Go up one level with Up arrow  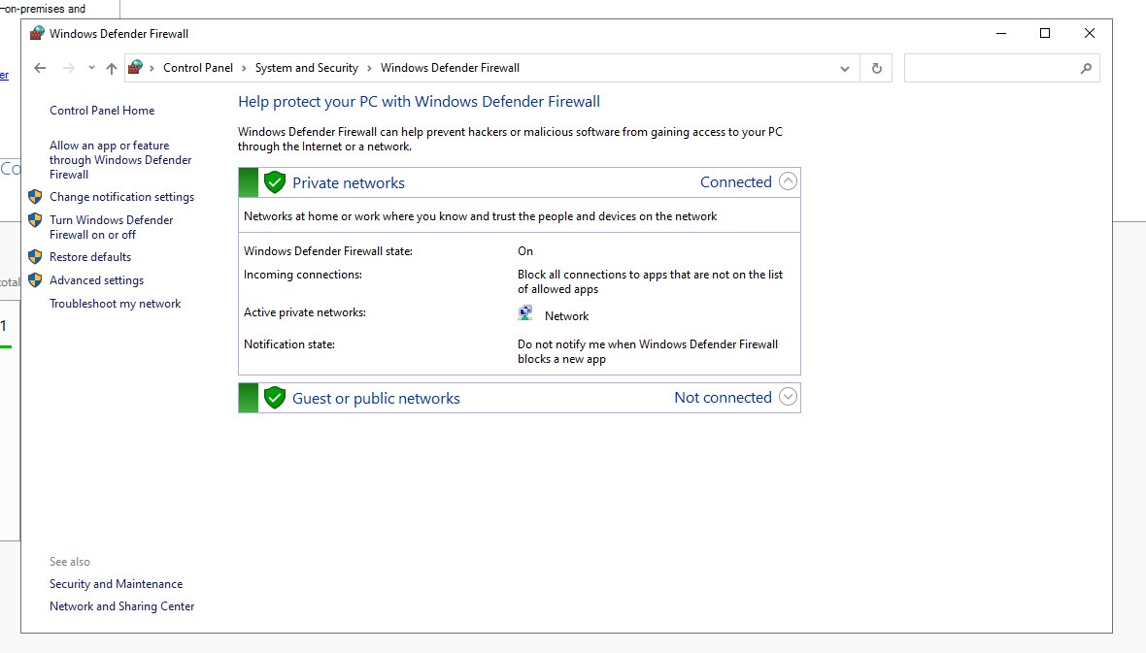pos(111,68)
